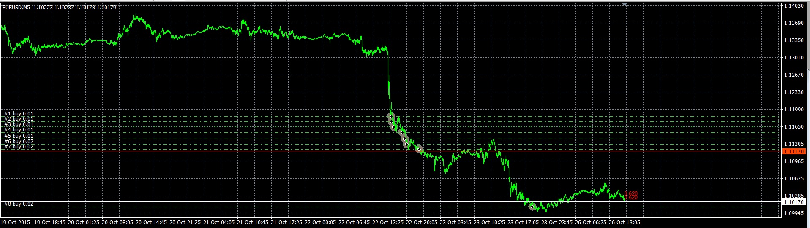The height and width of the screenshot is (228, 810).
Task: Select the #8 buy trade entry circle marker
Action: [x=532, y=207]
